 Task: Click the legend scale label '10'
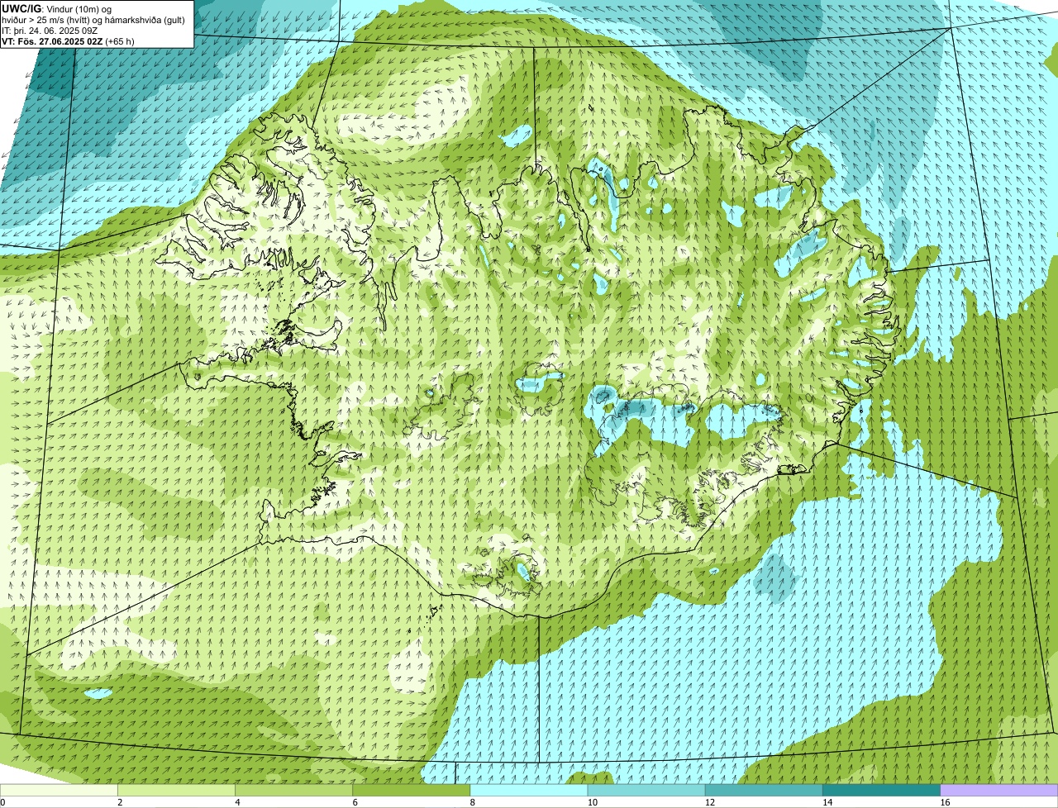592,802
